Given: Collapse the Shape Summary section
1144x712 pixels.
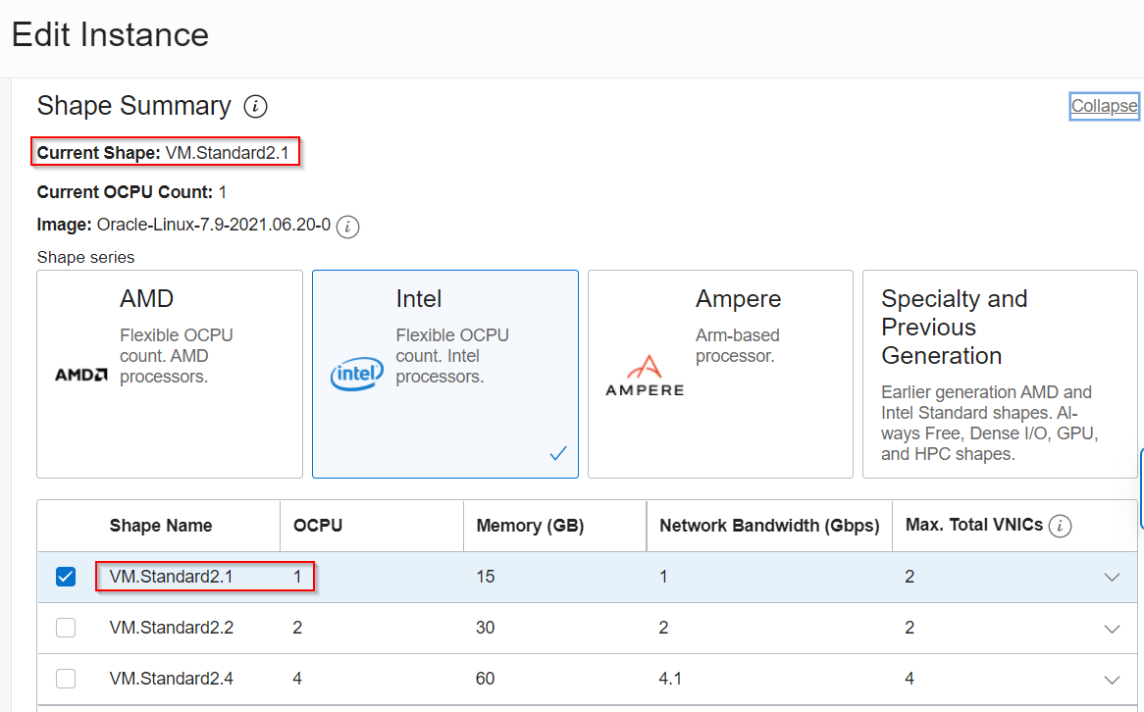Looking at the screenshot, I should point(1104,106).
